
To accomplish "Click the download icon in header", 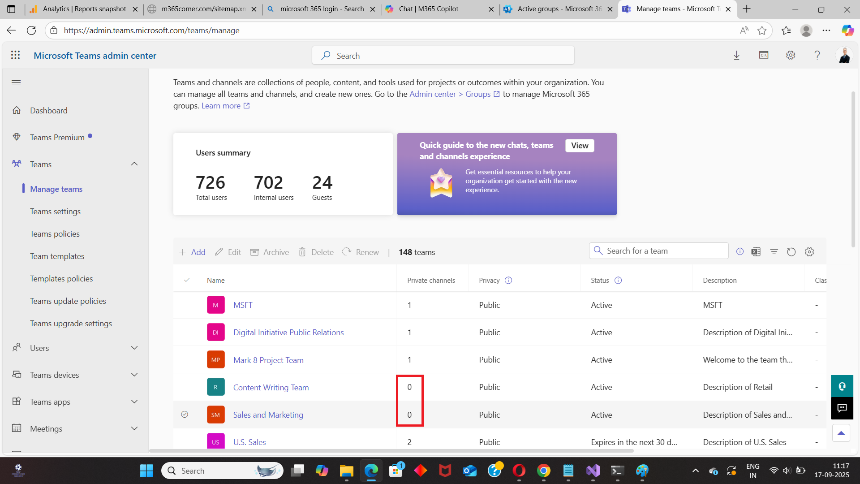I will [x=736, y=55].
